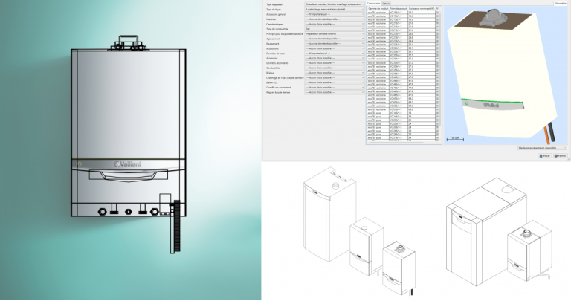Open the Type d'appareil dropdown
The width and height of the screenshot is (571, 301).
[334, 4]
